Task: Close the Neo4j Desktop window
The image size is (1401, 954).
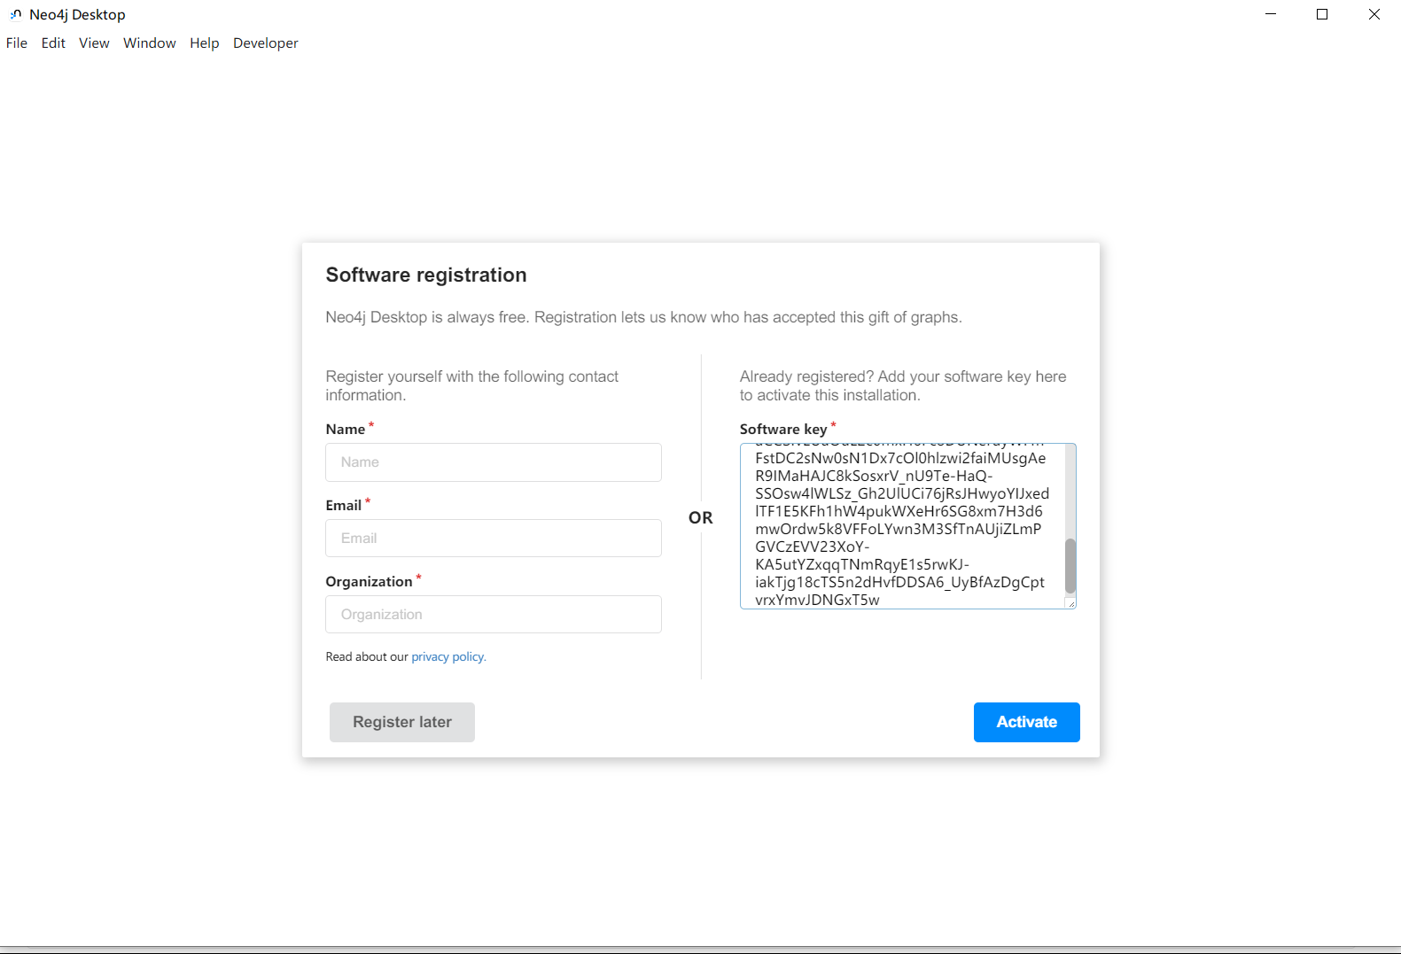Action: point(1374,14)
